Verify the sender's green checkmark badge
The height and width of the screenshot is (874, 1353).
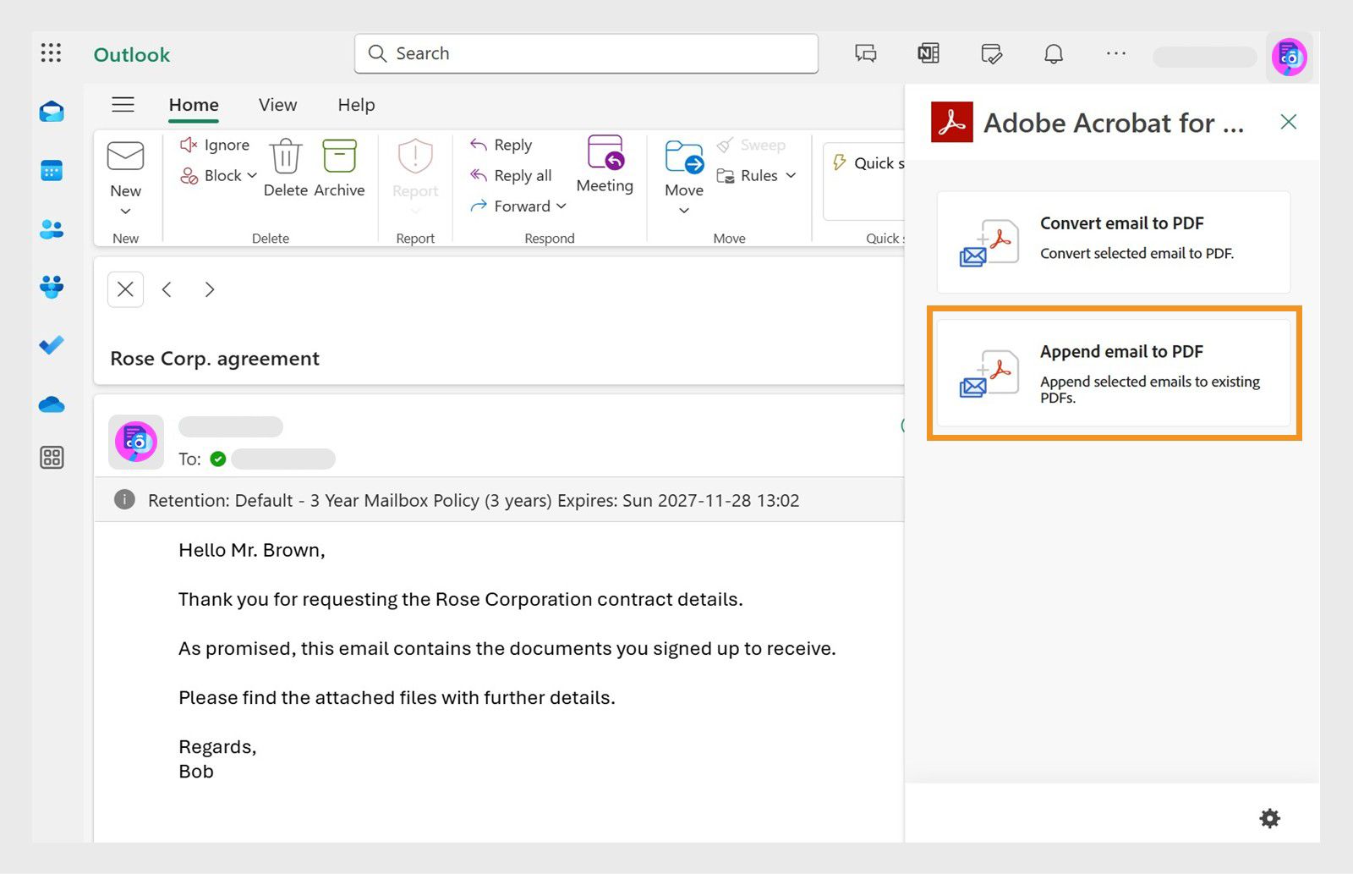coord(218,459)
